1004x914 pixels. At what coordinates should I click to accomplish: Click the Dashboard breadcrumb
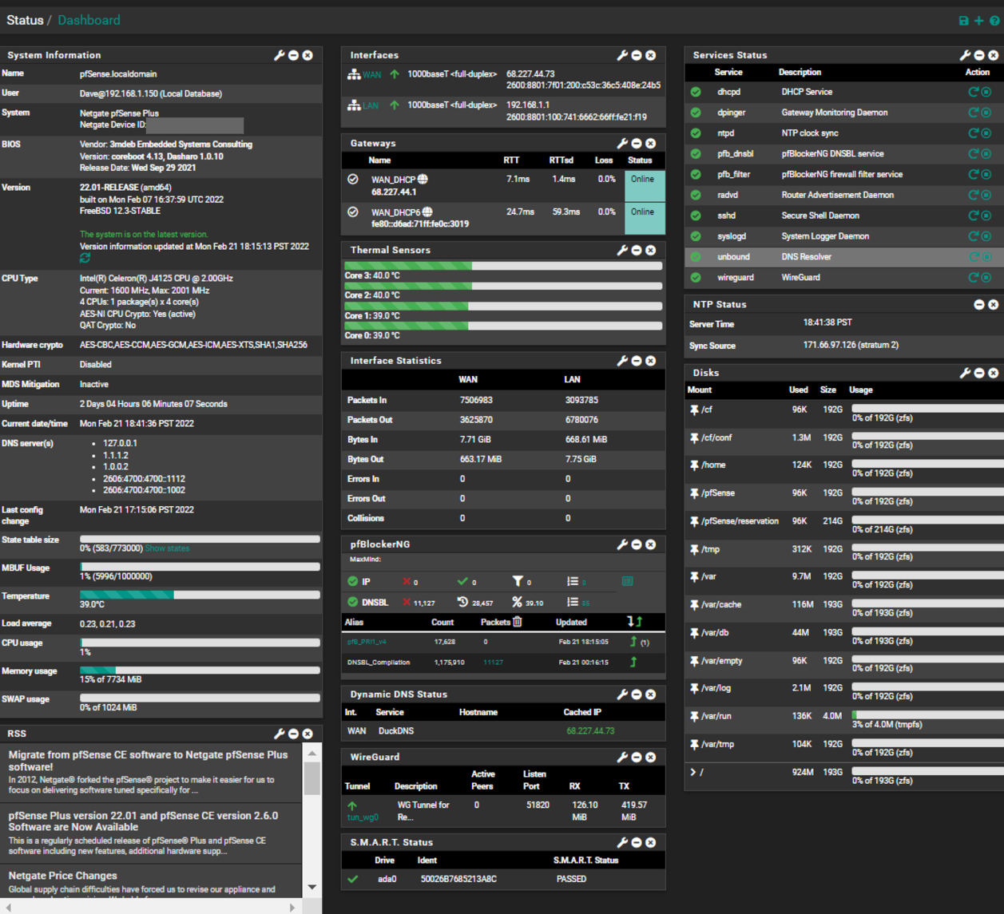pyautogui.click(x=89, y=20)
